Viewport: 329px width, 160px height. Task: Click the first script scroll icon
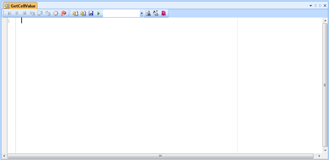click(75, 14)
